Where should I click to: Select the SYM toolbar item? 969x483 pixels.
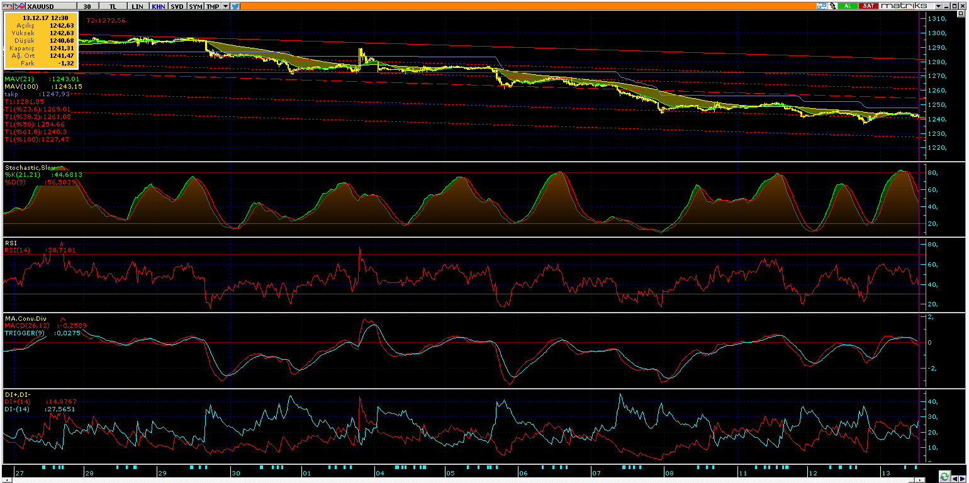(x=196, y=6)
